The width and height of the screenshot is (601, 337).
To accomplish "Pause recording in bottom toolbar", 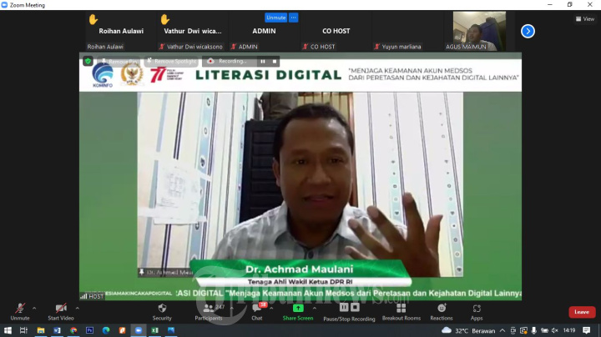I will pos(344,307).
